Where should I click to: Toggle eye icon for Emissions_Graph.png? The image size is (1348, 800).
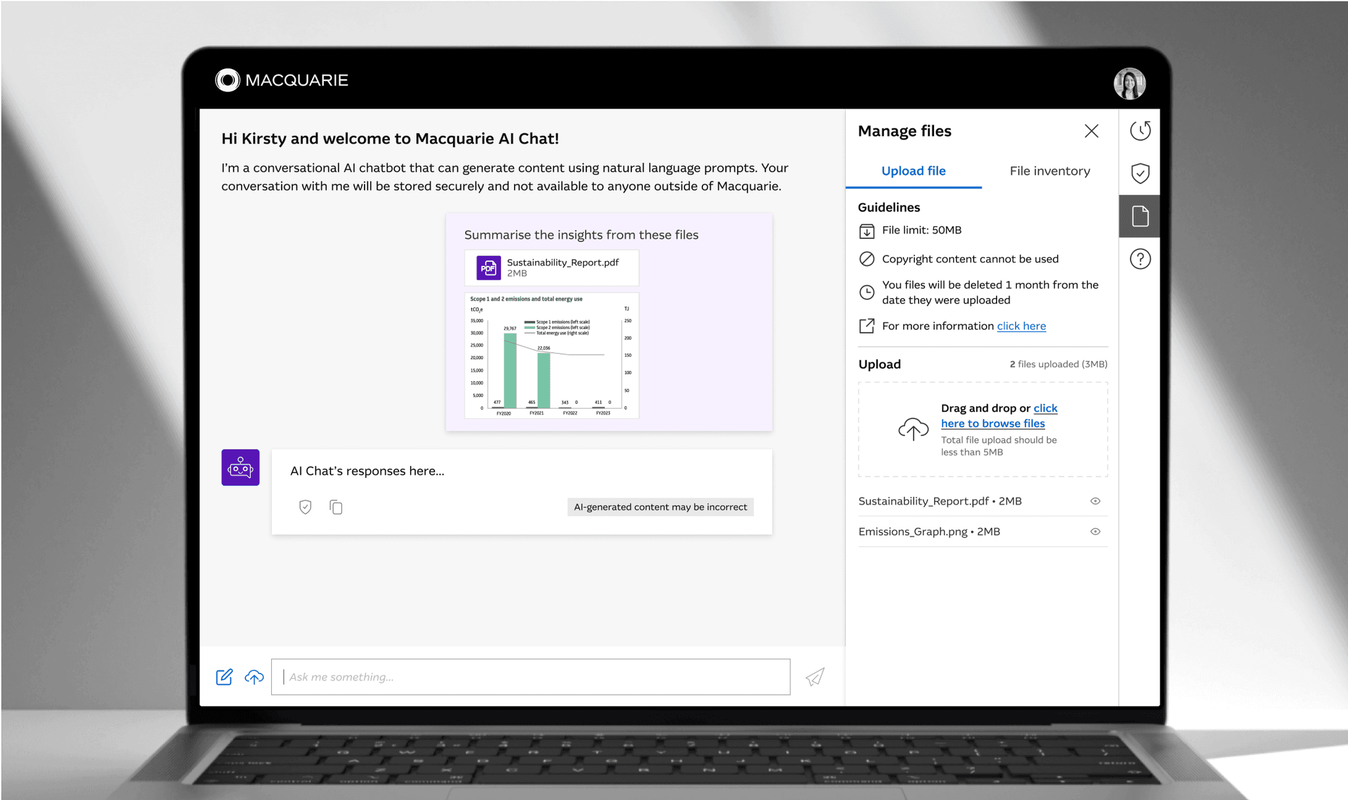1095,532
